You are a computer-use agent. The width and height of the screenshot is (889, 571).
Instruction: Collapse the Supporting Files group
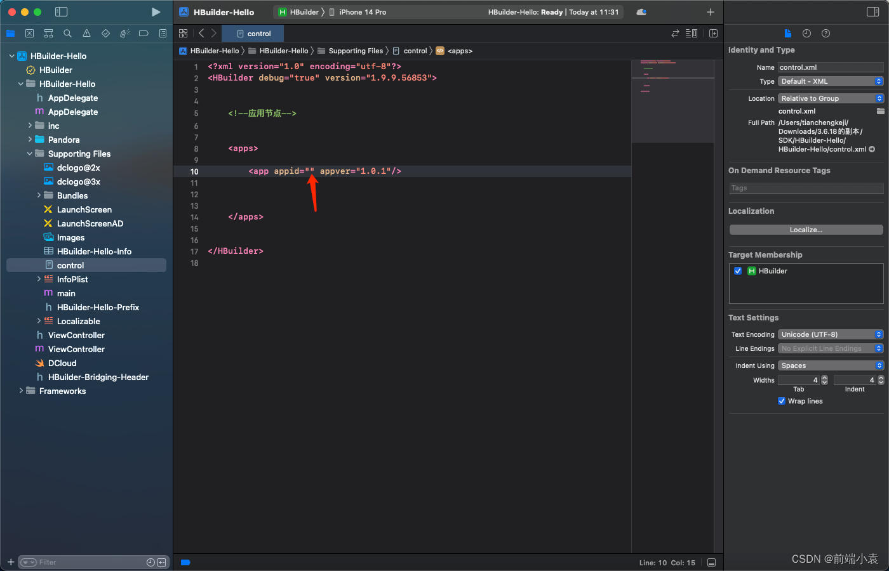click(x=30, y=154)
